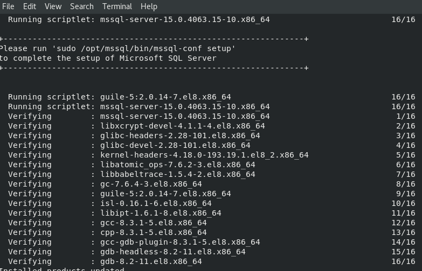Viewport: 422px width, 271px height.
Task: Click the libatomic_ops-7.6.2-3 package text
Action: pos(177,165)
